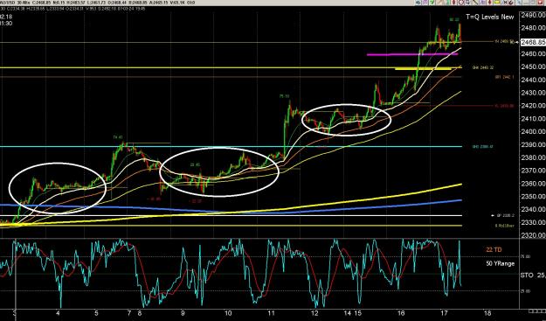The width and height of the screenshot is (546, 321).
Task: Click date label 3 on time axis
Action: click(x=14, y=313)
